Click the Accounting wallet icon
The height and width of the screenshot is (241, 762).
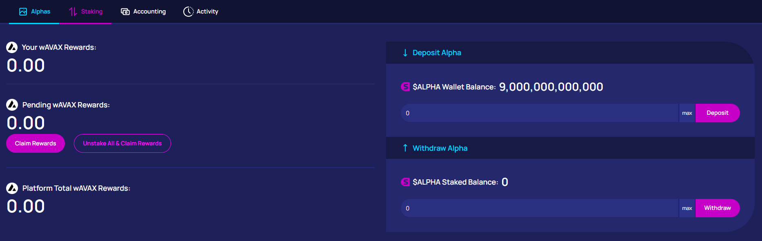tap(125, 11)
